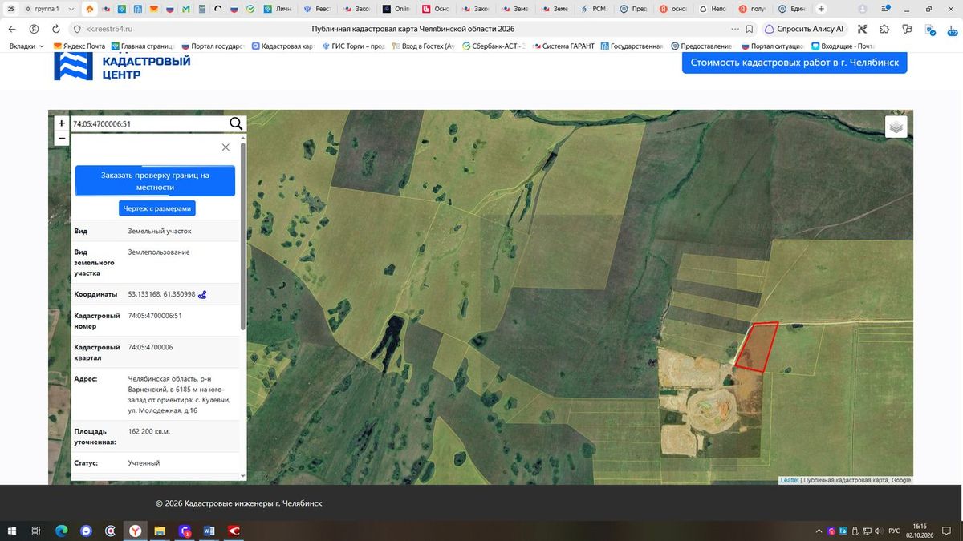This screenshot has height=541, width=963.
Task: Open cadastral works cost in Chelyabinsk
Action: click(x=794, y=63)
